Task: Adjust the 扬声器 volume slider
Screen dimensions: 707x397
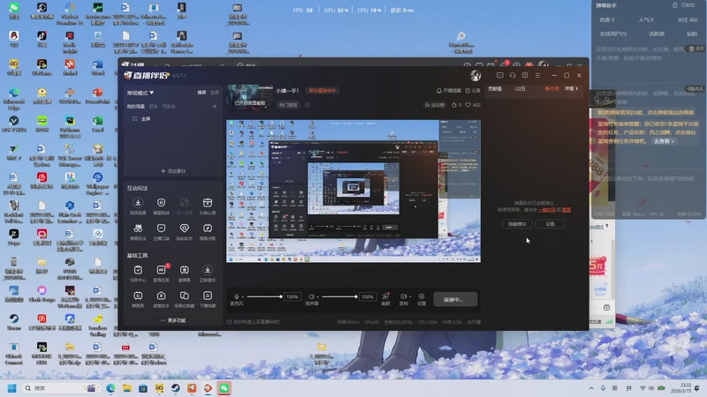Action: click(x=338, y=296)
